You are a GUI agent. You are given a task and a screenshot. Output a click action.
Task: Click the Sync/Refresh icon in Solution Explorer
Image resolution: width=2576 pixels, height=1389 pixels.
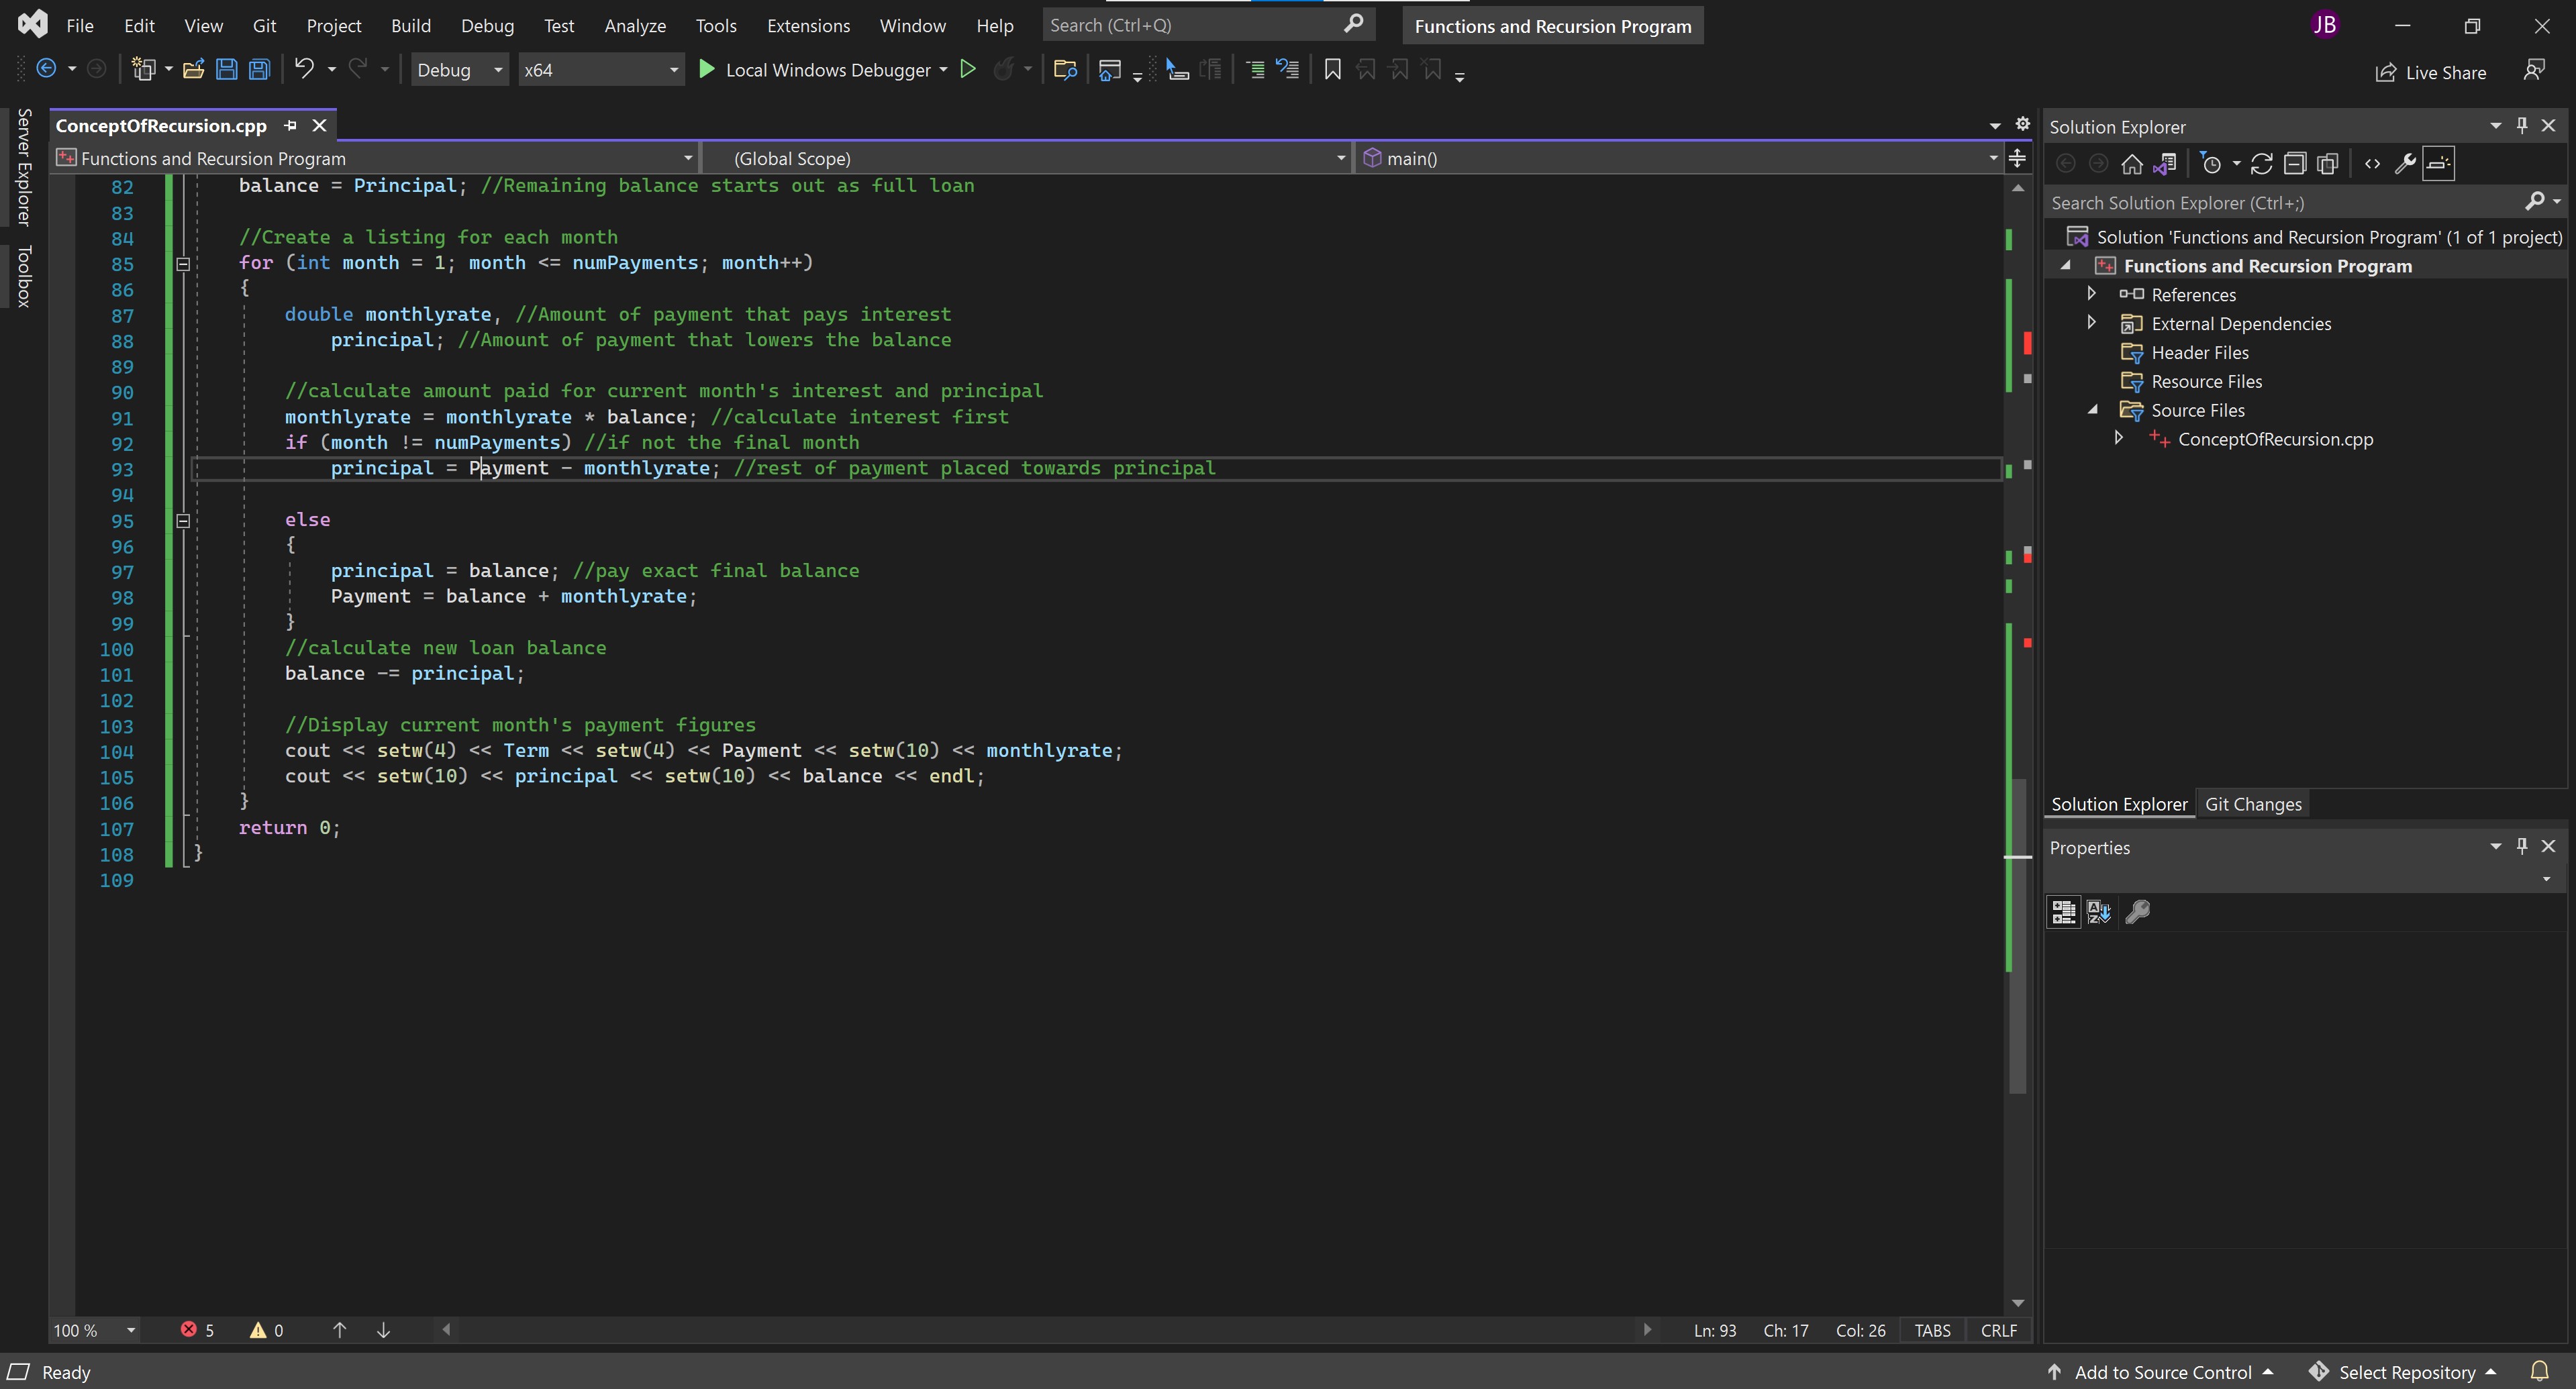click(2262, 164)
